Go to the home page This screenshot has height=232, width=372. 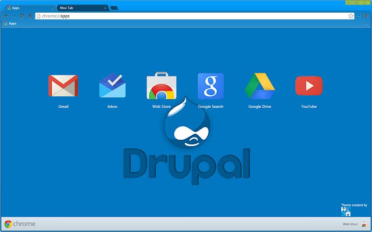(30, 16)
